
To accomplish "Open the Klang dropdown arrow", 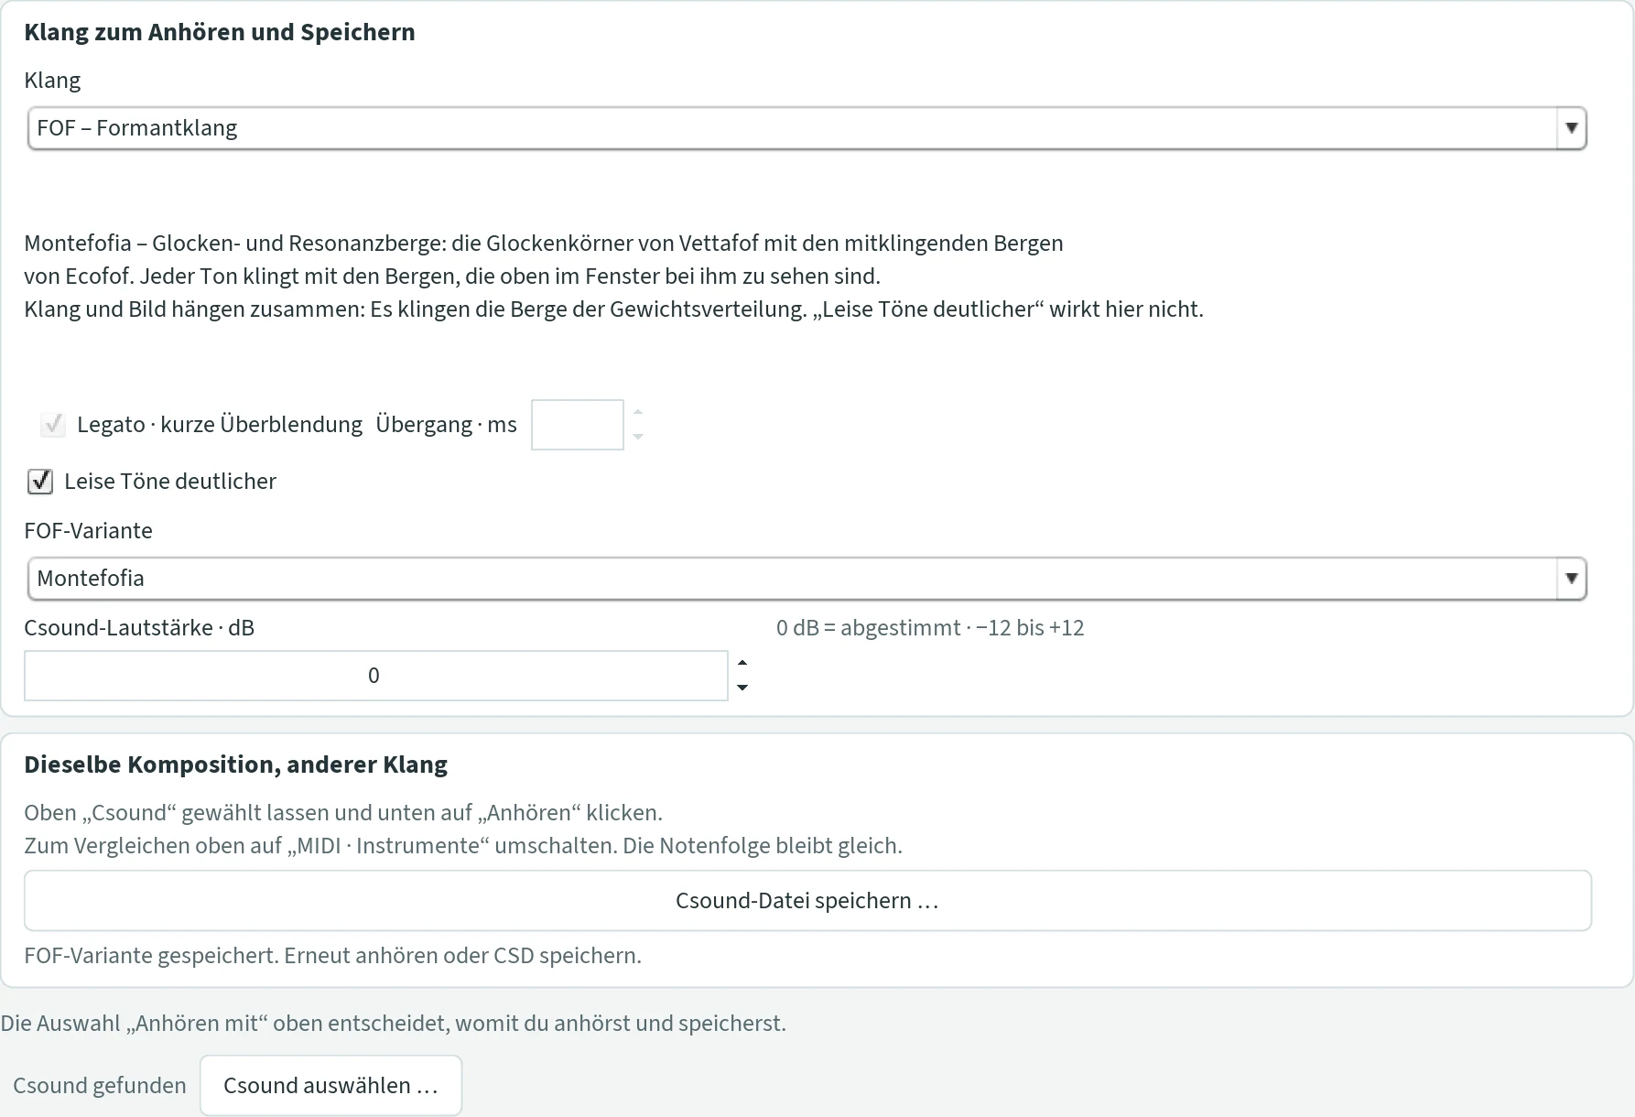I will [x=1571, y=128].
